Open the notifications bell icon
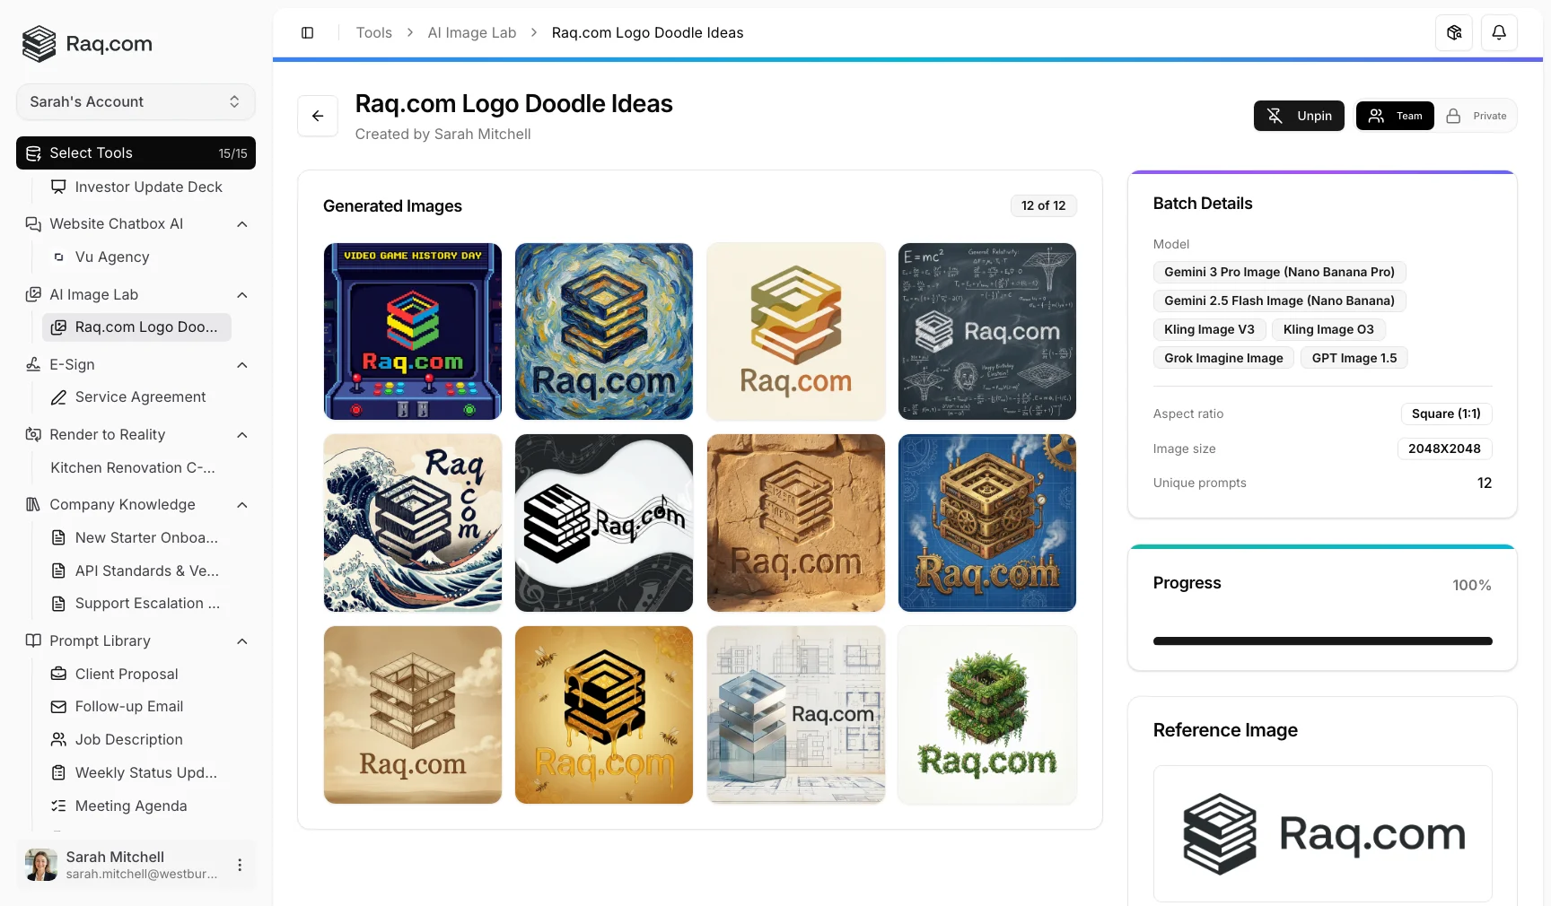The height and width of the screenshot is (906, 1551). click(x=1498, y=32)
